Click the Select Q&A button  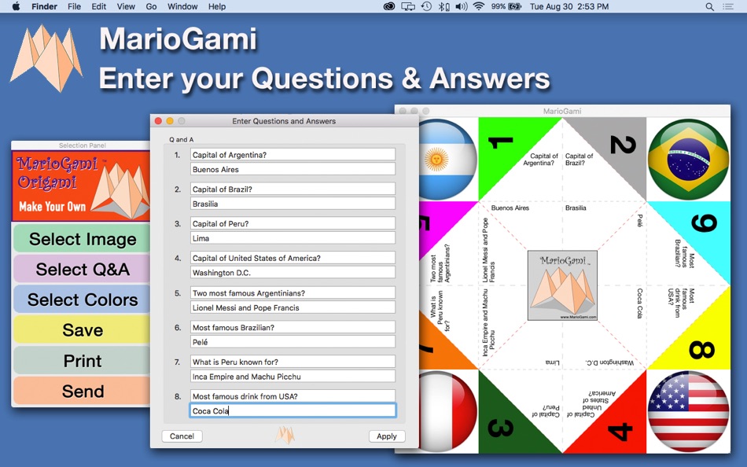(x=82, y=269)
